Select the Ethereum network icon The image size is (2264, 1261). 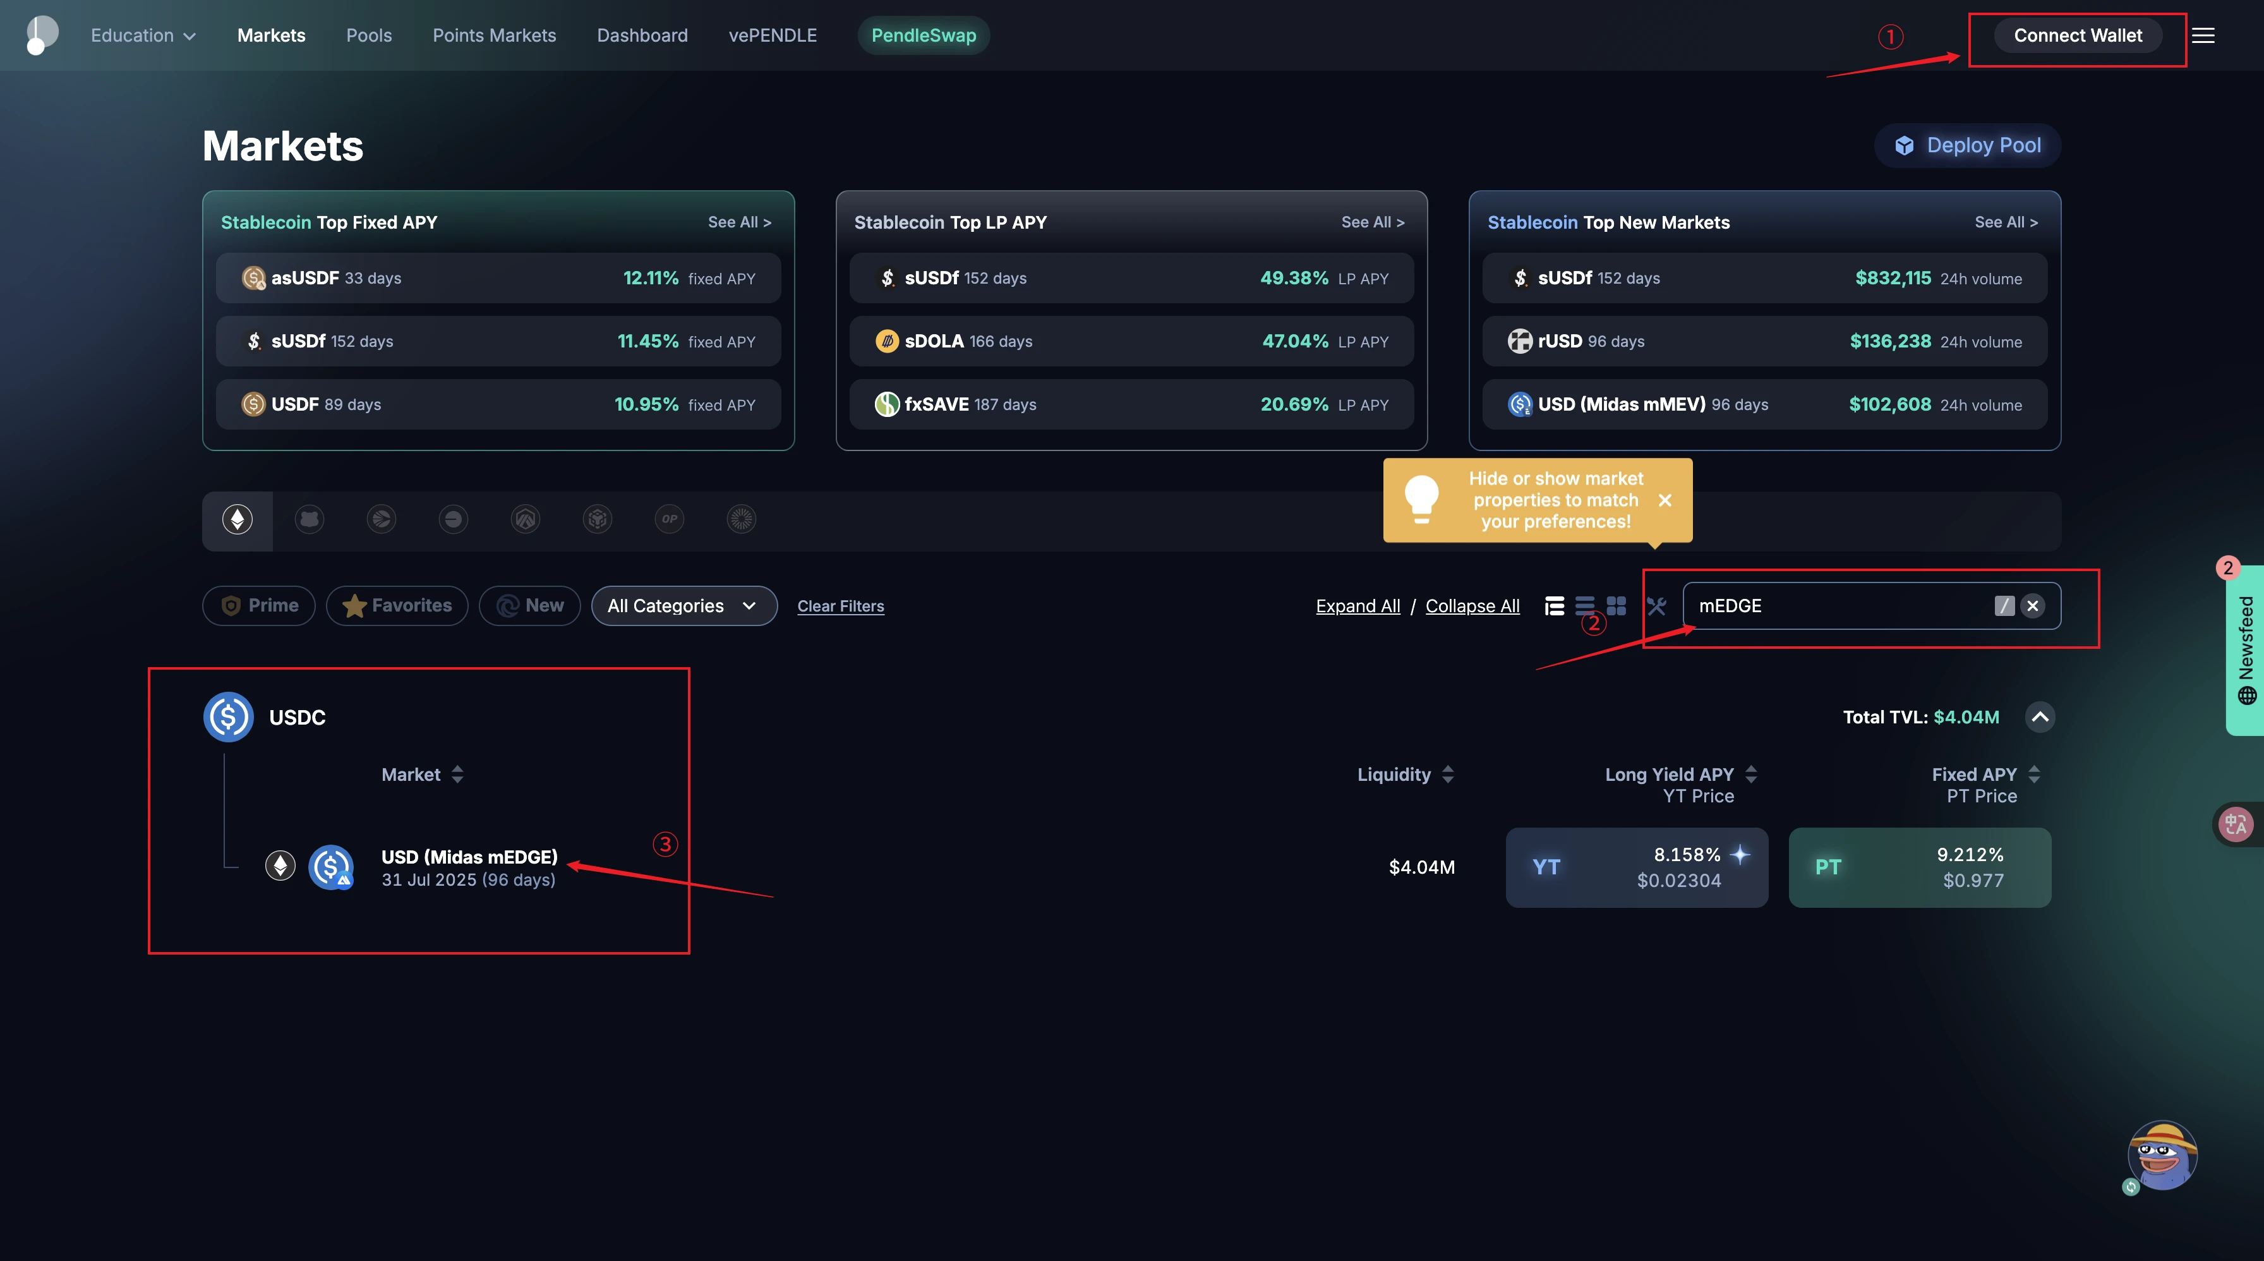238,519
